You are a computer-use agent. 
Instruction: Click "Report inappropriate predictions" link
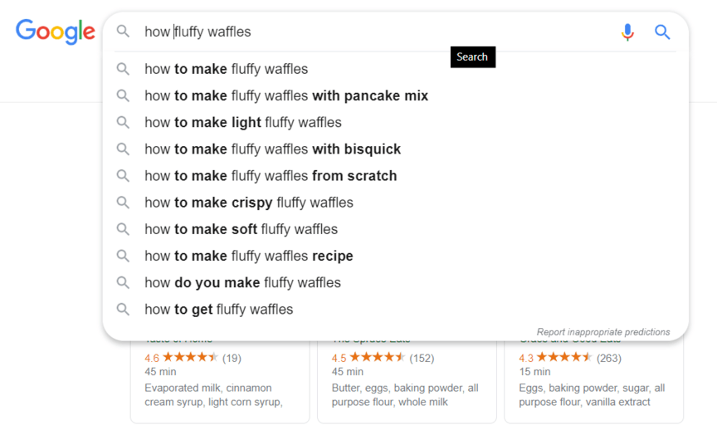(x=602, y=332)
